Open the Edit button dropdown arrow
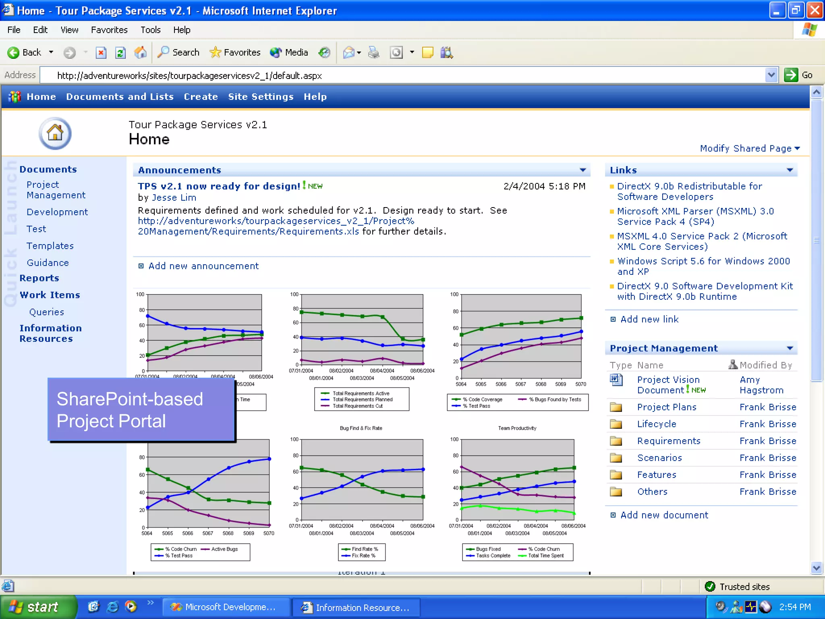Image resolution: width=825 pixels, height=619 pixels. coord(412,52)
